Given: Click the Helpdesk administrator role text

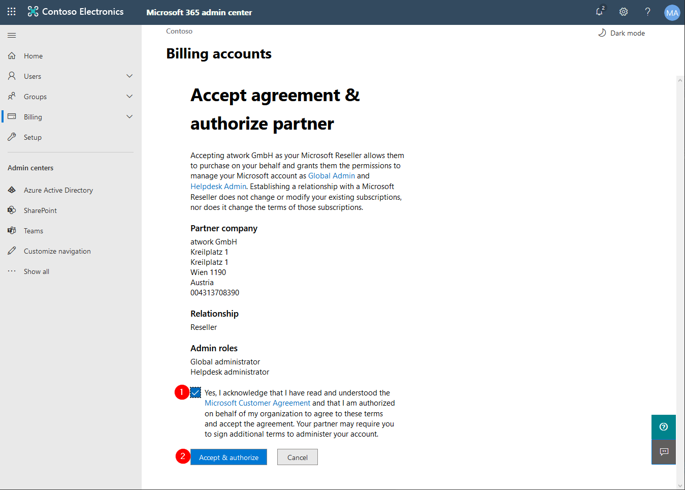Looking at the screenshot, I should click(x=230, y=372).
